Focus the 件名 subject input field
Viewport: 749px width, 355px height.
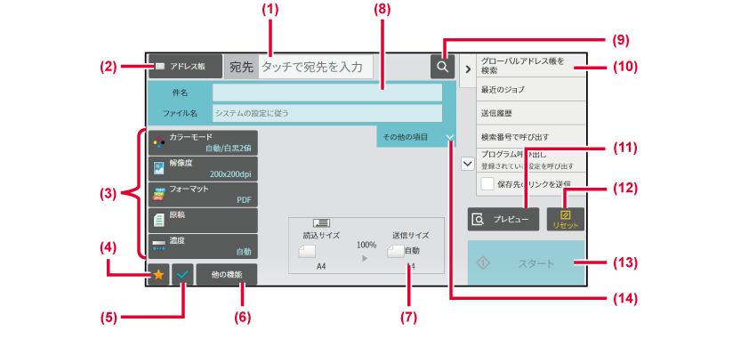[327, 93]
